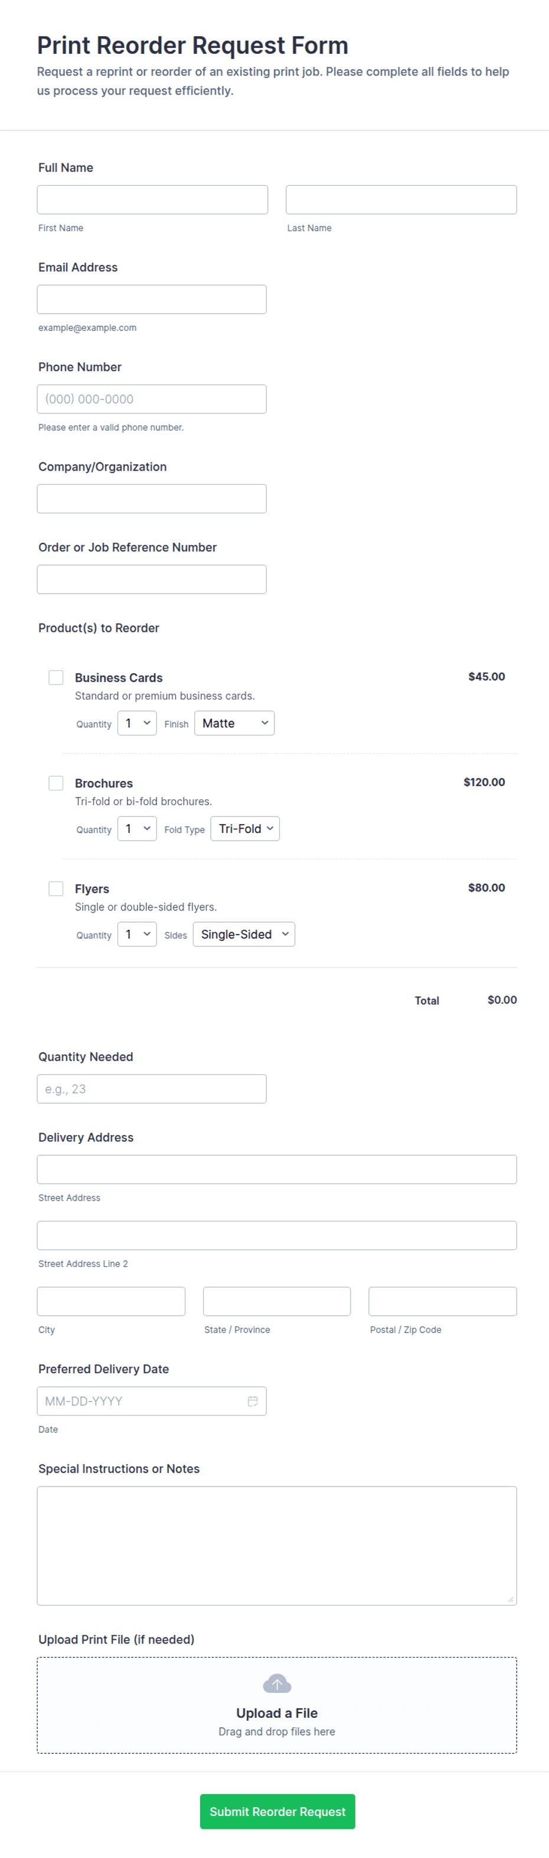549x1858 pixels.
Task: Click the Postal / Zip Code field
Action: click(x=442, y=1301)
